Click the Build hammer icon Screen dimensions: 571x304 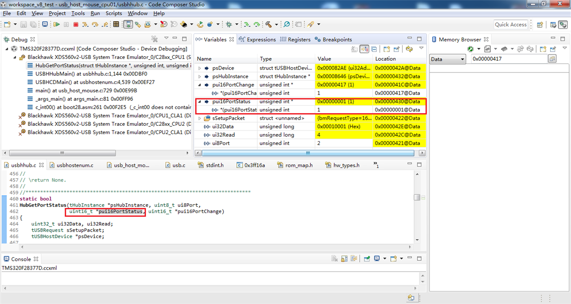[x=268, y=25]
